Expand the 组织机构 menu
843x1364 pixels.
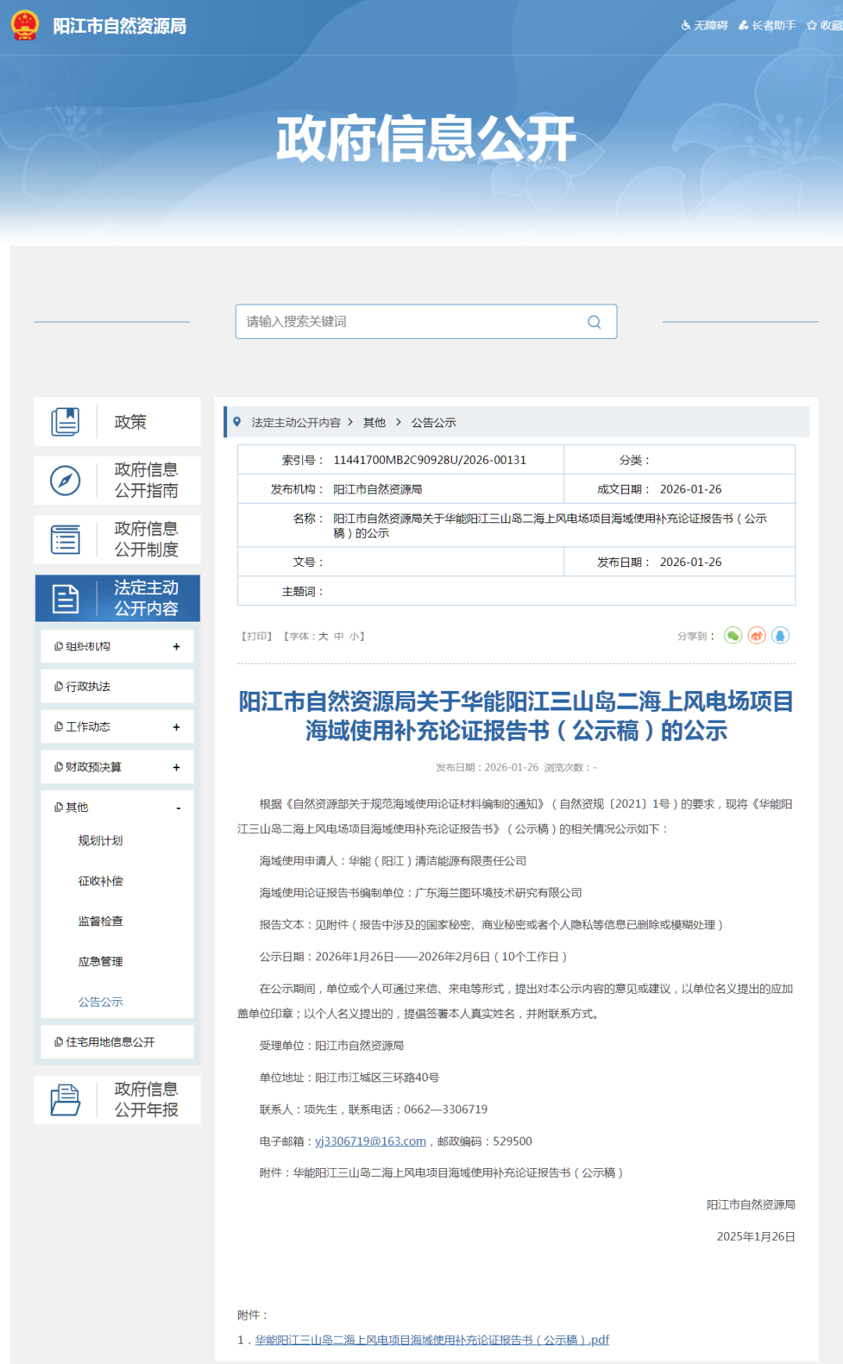point(176,646)
